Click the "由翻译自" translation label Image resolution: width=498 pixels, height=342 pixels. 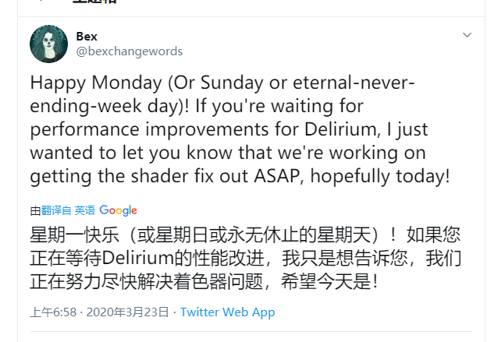point(51,210)
